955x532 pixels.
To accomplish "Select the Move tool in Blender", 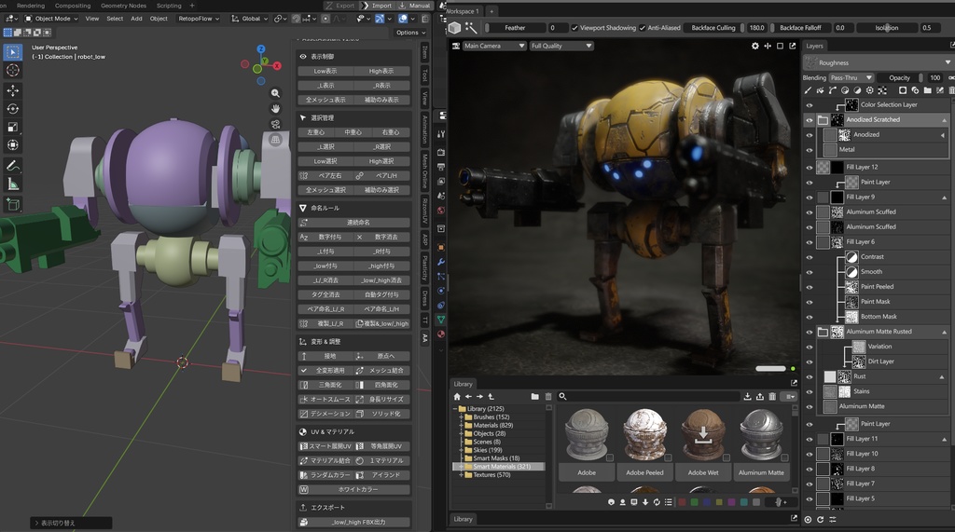I will click(x=12, y=90).
